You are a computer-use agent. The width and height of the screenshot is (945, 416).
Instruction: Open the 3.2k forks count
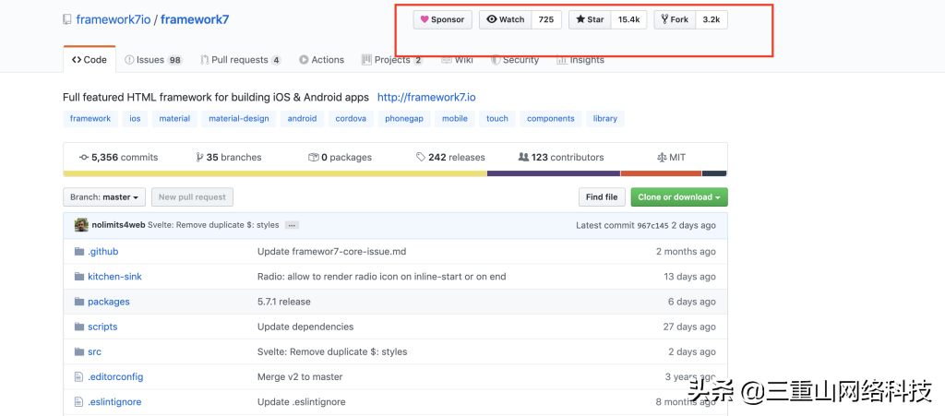pos(712,19)
